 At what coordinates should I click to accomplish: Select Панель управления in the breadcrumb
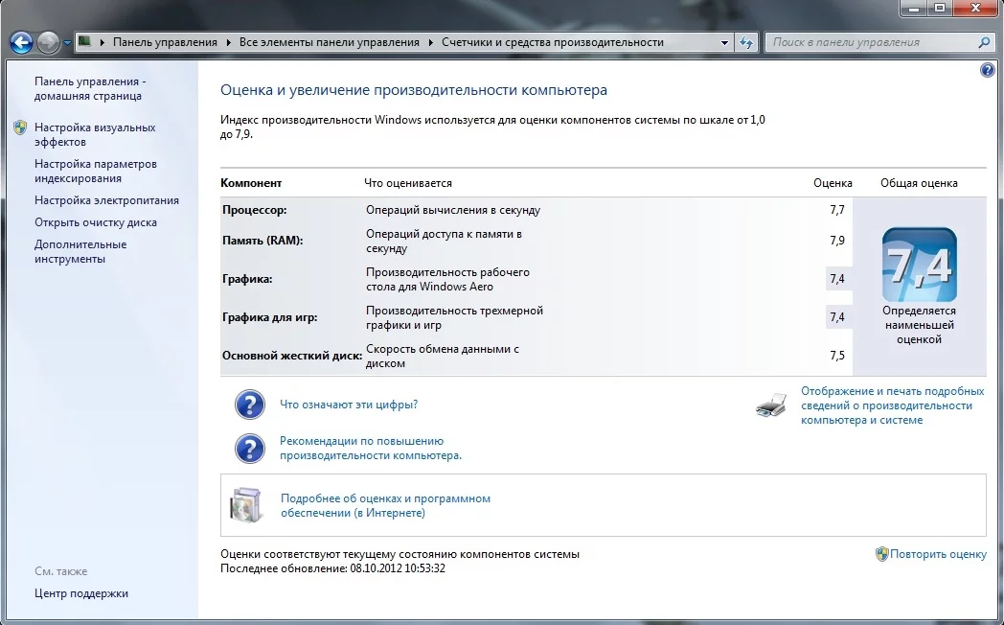coord(165,42)
